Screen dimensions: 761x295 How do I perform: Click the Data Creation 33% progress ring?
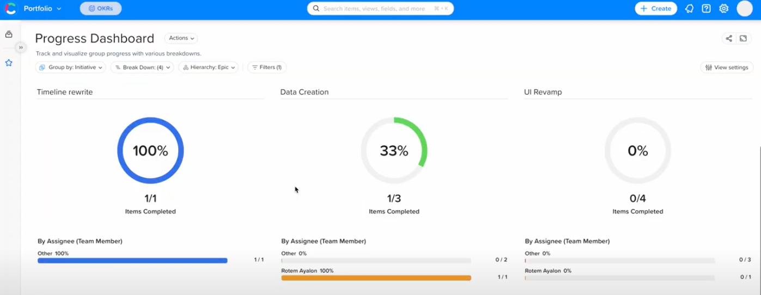point(394,151)
